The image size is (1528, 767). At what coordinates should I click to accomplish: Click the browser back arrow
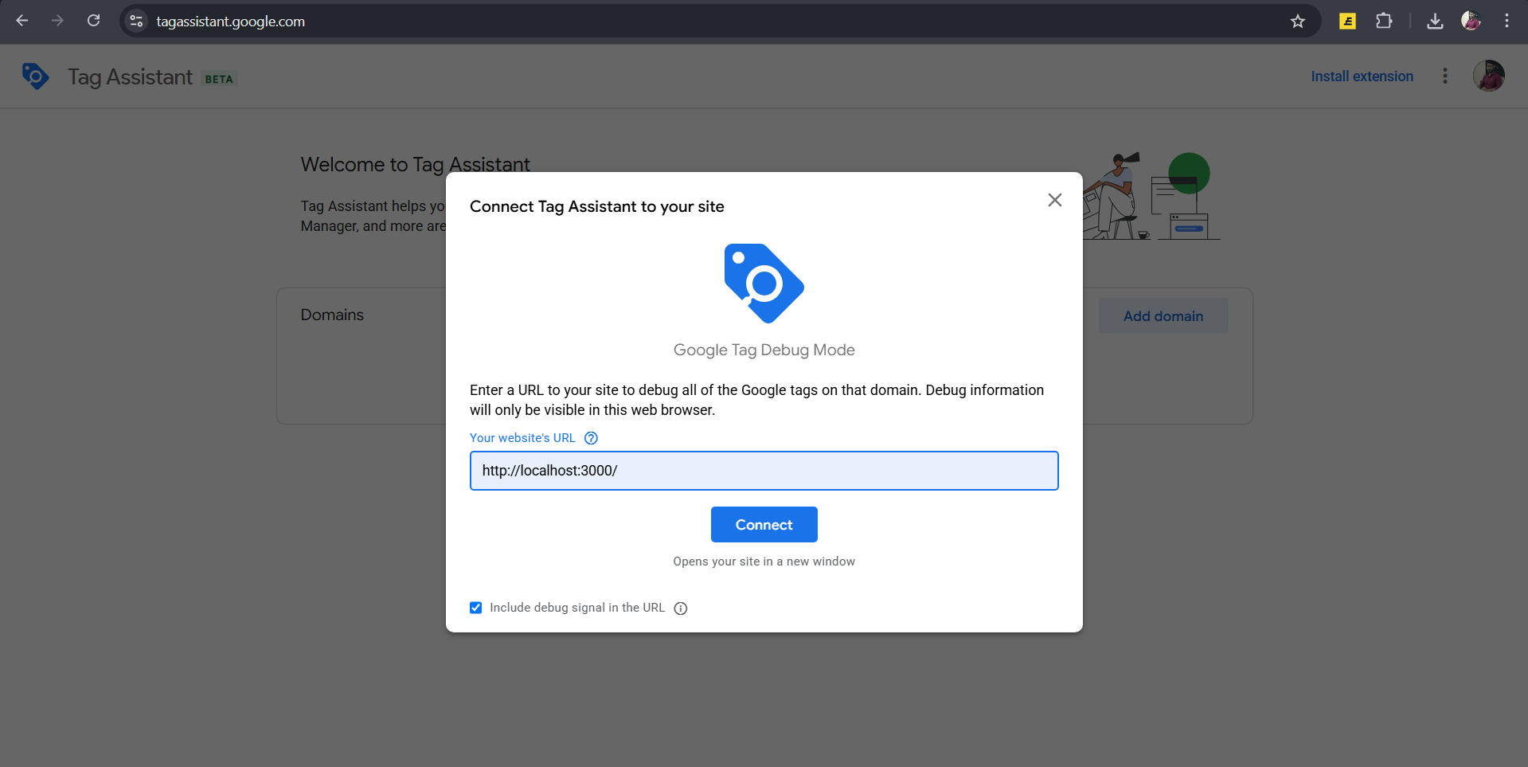22,21
